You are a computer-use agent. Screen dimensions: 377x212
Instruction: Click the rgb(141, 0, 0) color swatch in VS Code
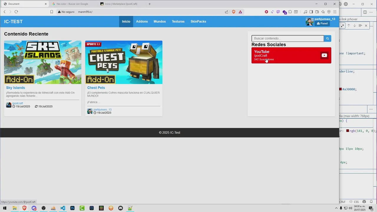[x=348, y=131]
